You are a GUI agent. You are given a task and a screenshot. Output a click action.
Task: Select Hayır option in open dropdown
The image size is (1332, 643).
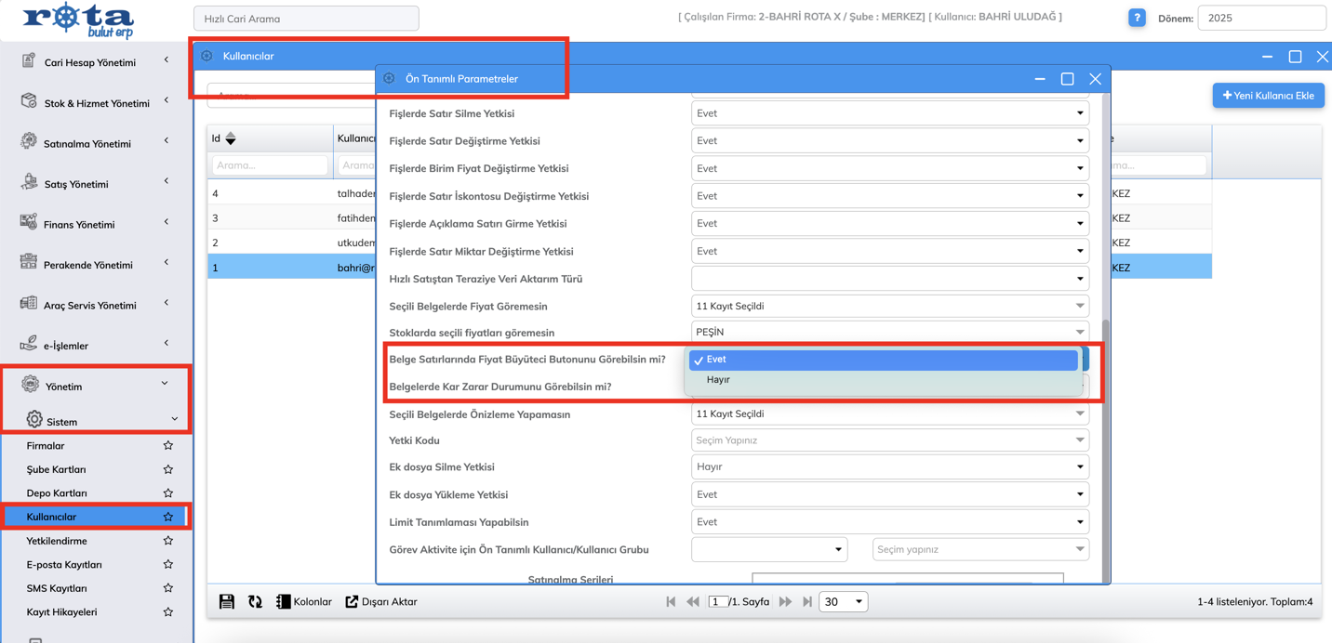click(718, 380)
